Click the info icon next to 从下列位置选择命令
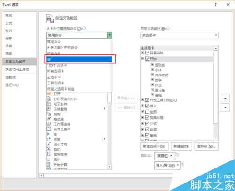This screenshot has height=191, width=235. click(84, 28)
